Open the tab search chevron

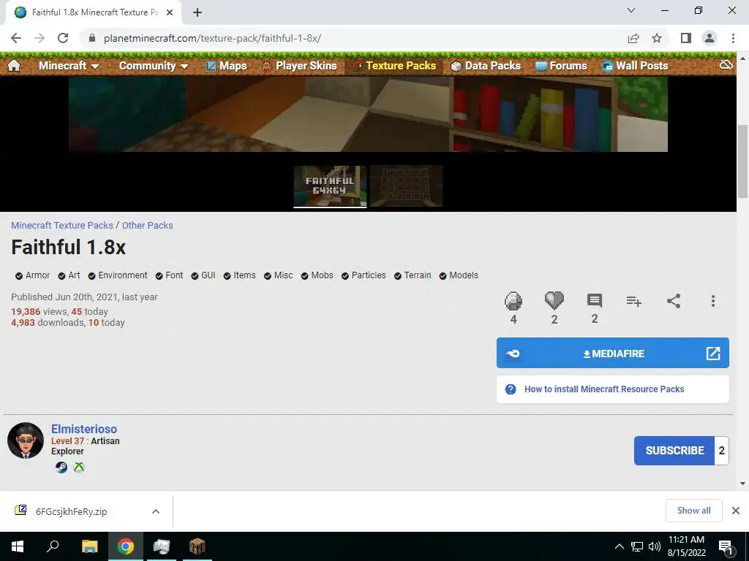tap(631, 10)
